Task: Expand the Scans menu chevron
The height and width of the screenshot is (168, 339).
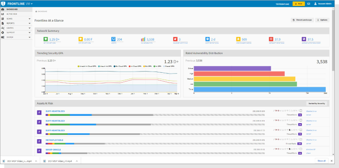Action: point(30,19)
